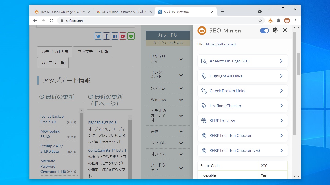
Task: Open StaxRip 2.4.0 / 2.1.9.0 Beta link
Action: [x=52, y=149]
